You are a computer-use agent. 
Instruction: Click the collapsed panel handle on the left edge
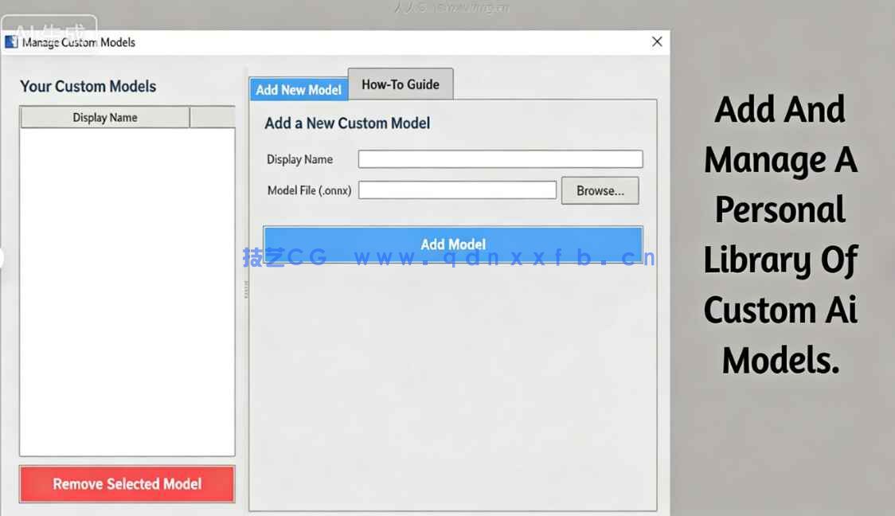click(x=2, y=258)
